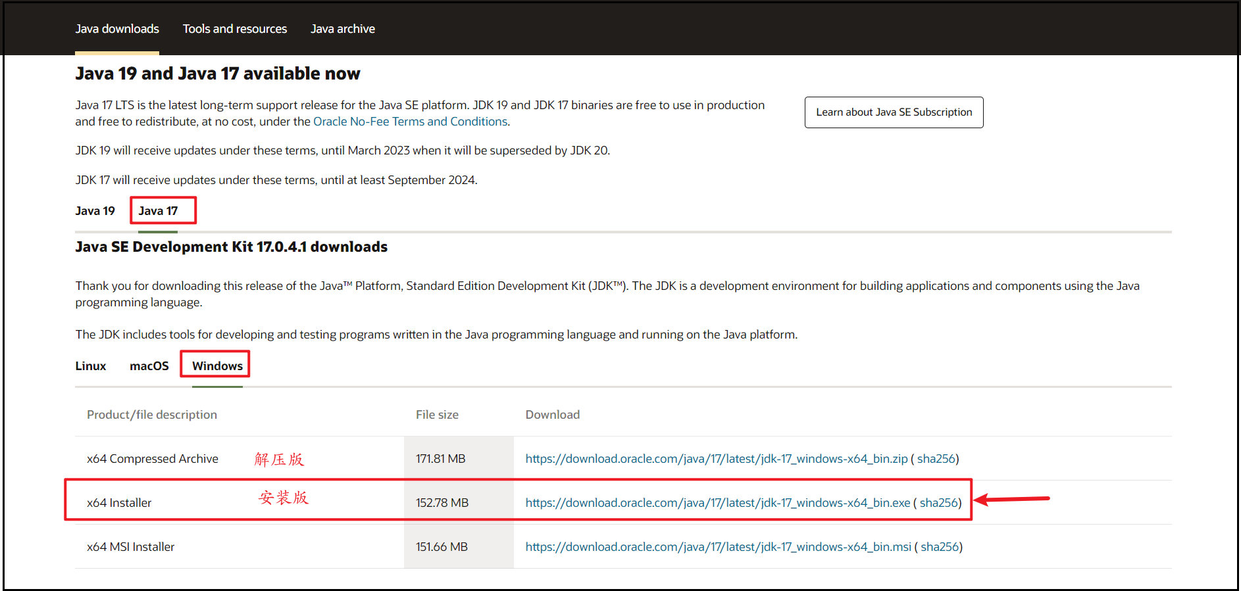Click the Download column header
This screenshot has height=591, width=1241.
coord(553,415)
